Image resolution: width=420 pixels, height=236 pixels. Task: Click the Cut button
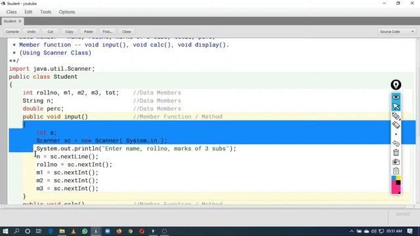click(50, 31)
